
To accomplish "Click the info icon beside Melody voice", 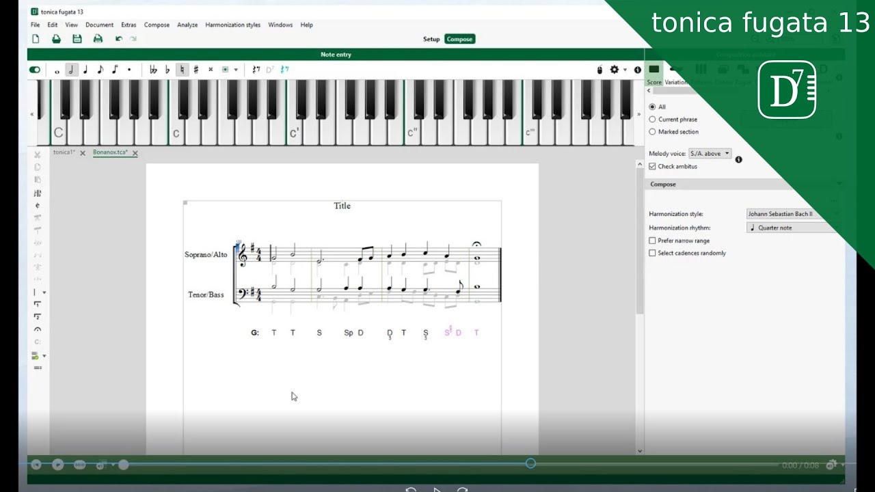I will click(738, 160).
